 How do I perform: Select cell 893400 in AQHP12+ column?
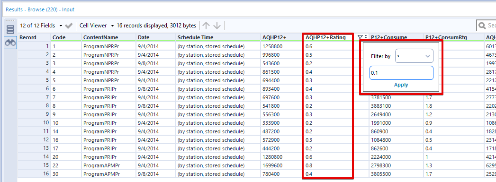[281, 88]
